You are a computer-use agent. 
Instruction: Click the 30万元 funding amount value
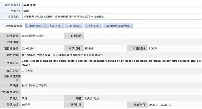[x=26, y=105]
